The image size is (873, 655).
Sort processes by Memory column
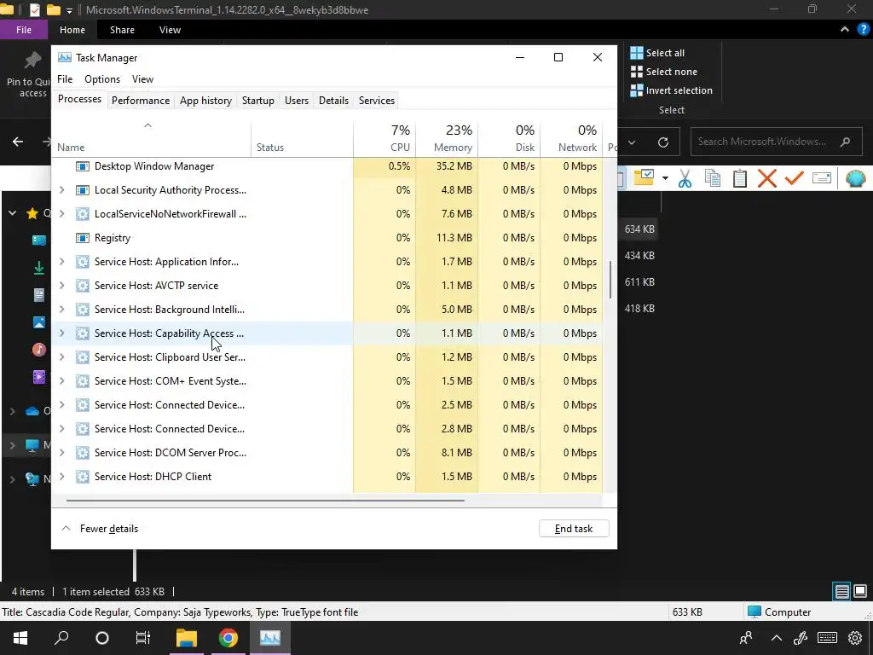coord(447,137)
